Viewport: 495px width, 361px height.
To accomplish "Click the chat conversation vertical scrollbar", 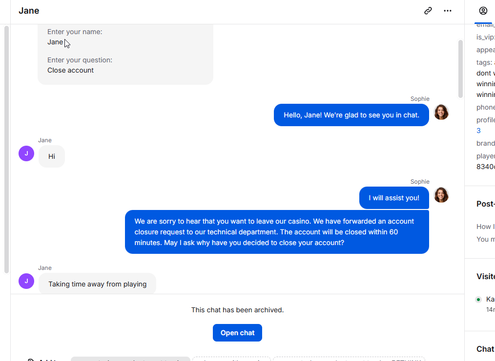I will (x=461, y=69).
